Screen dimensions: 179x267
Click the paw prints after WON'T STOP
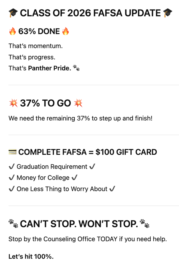pyautogui.click(x=144, y=223)
